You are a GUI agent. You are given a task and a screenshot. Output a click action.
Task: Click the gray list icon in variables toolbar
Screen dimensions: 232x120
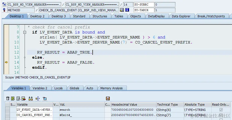coord(18,98)
